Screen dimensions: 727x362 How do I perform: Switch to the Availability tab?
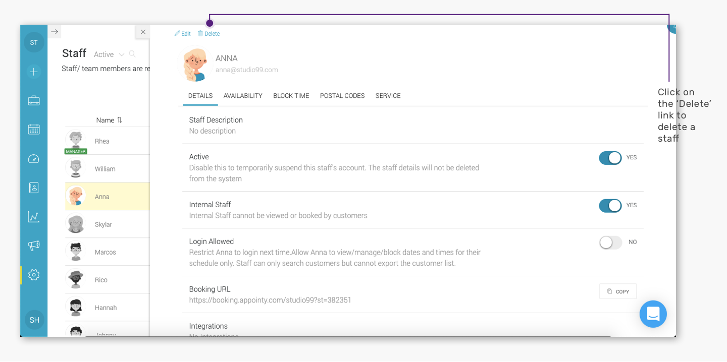coord(243,96)
